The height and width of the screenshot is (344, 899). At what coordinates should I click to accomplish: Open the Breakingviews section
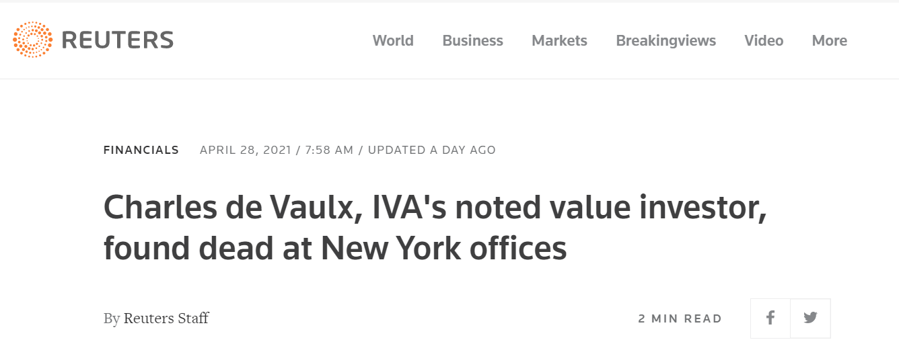pyautogui.click(x=666, y=41)
